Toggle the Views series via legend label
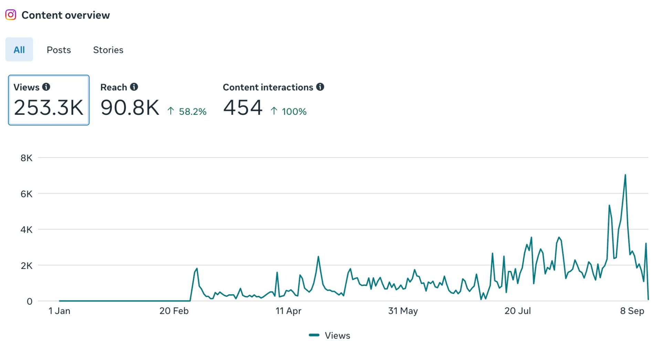 click(x=337, y=335)
